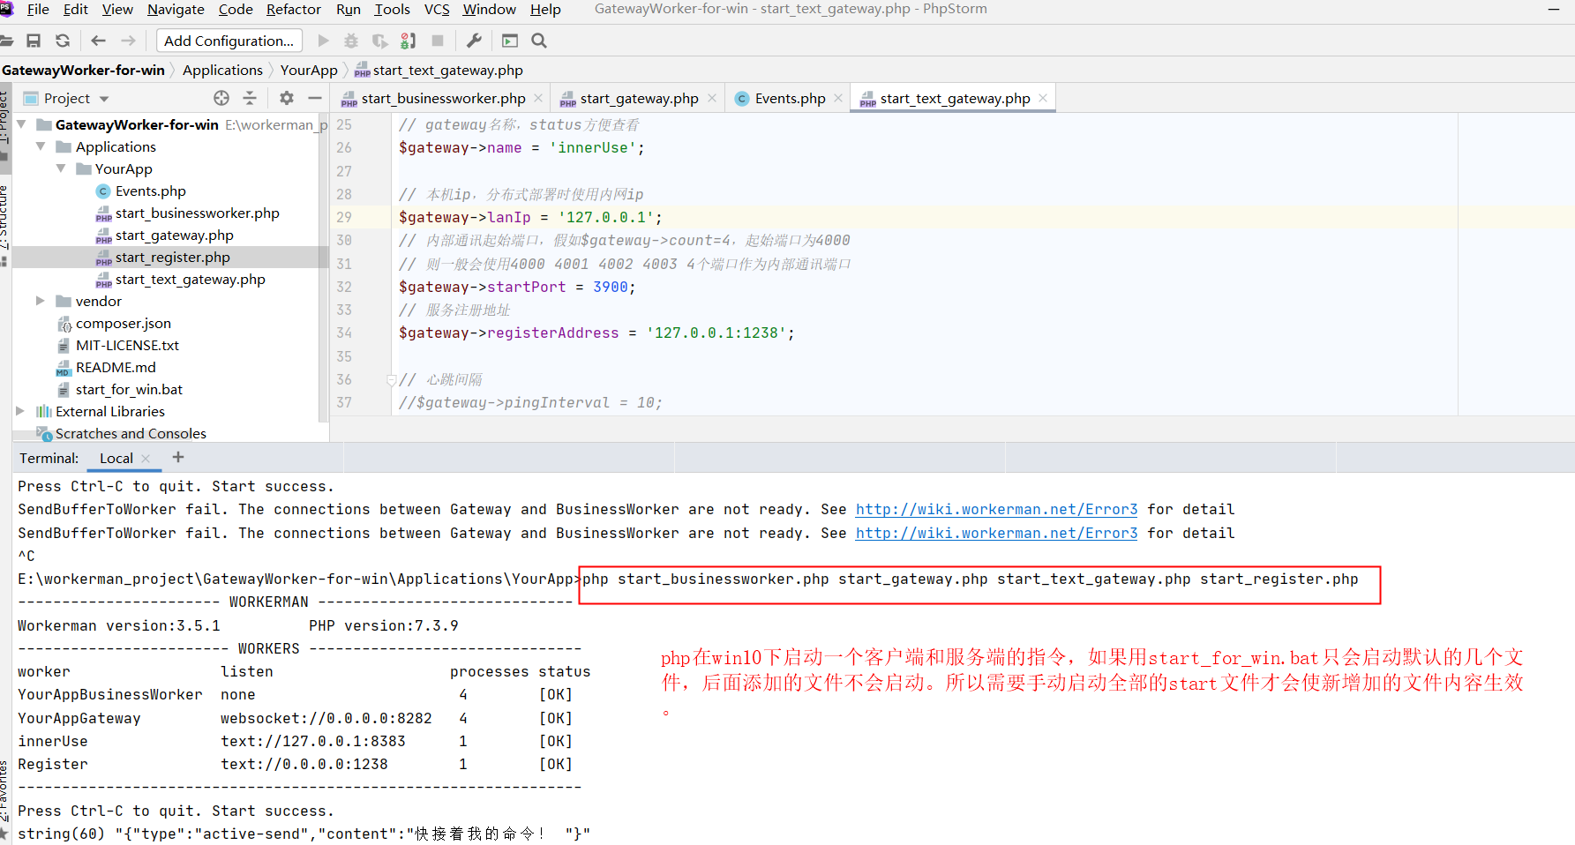This screenshot has width=1575, height=845.
Task: Open the Refactor menu
Action: coord(294,9)
